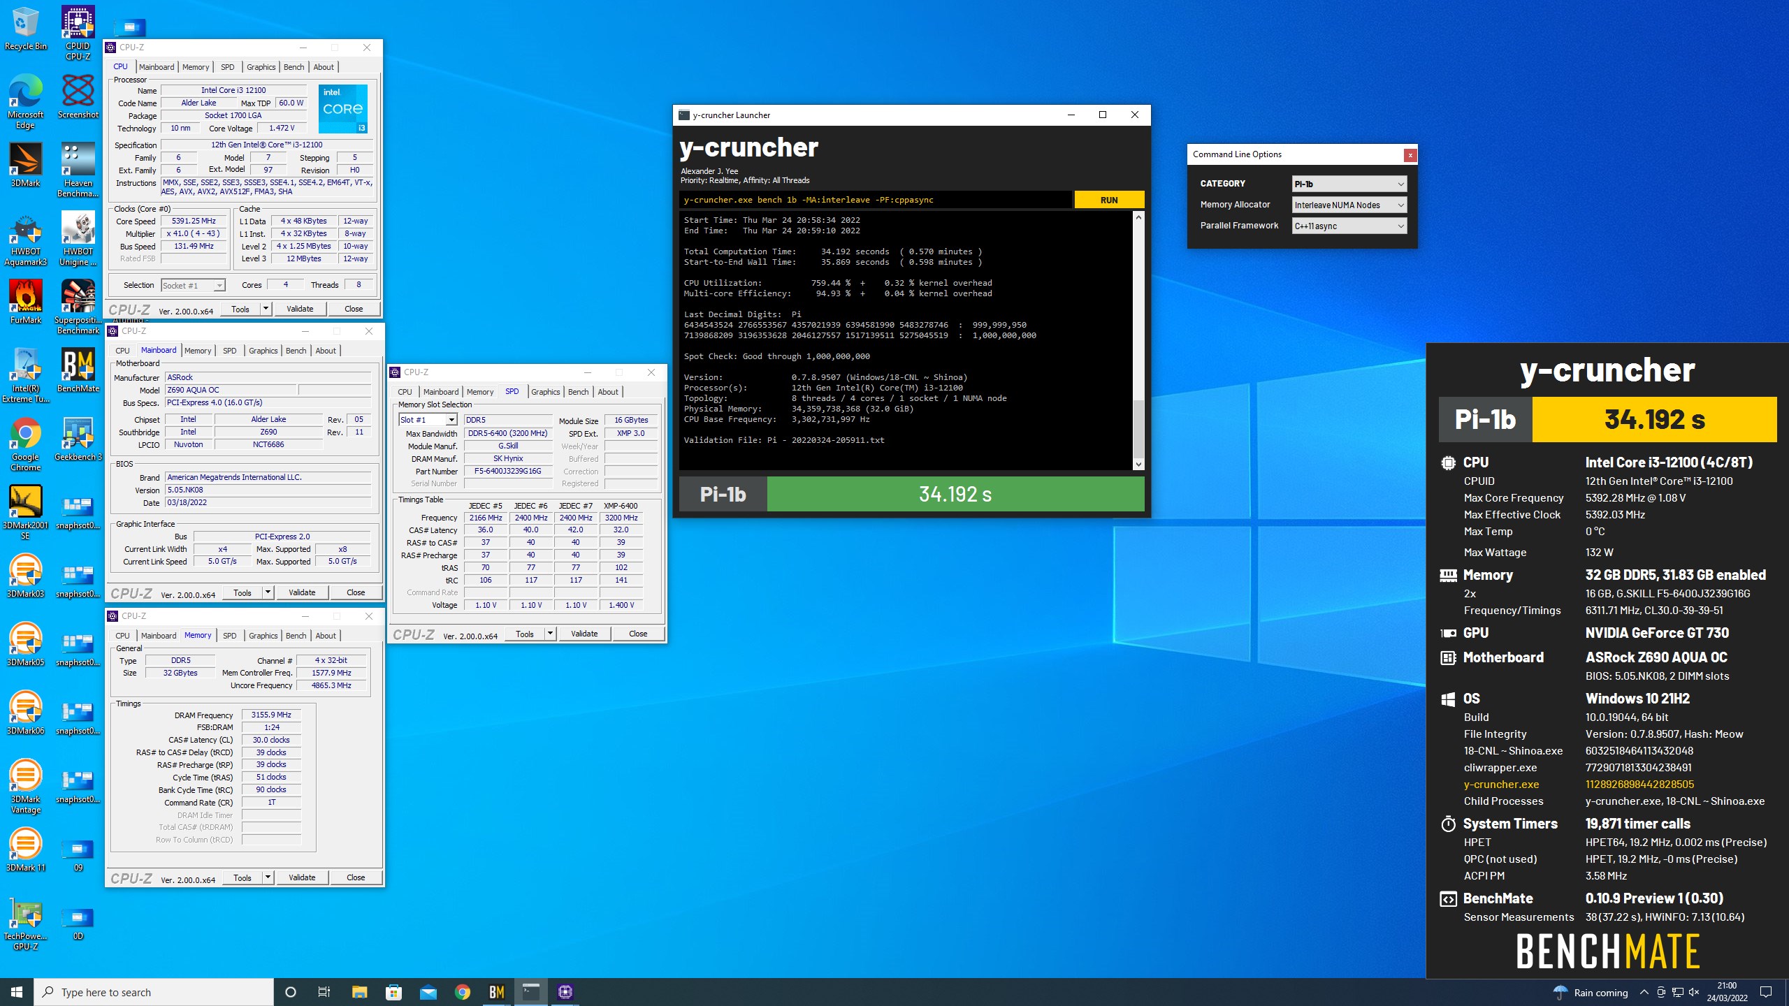The height and width of the screenshot is (1006, 1789).
Task: Open the CPUID CPU-Z desktop shortcut
Action: coord(78,33)
